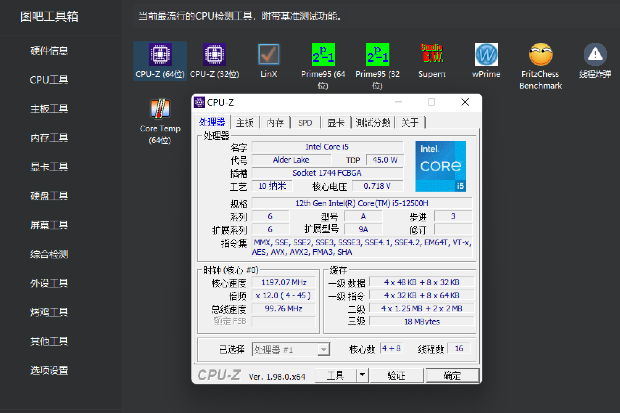This screenshot has width=620, height=413.
Task: Click the TDP value 45.0 W
Action: click(385, 160)
